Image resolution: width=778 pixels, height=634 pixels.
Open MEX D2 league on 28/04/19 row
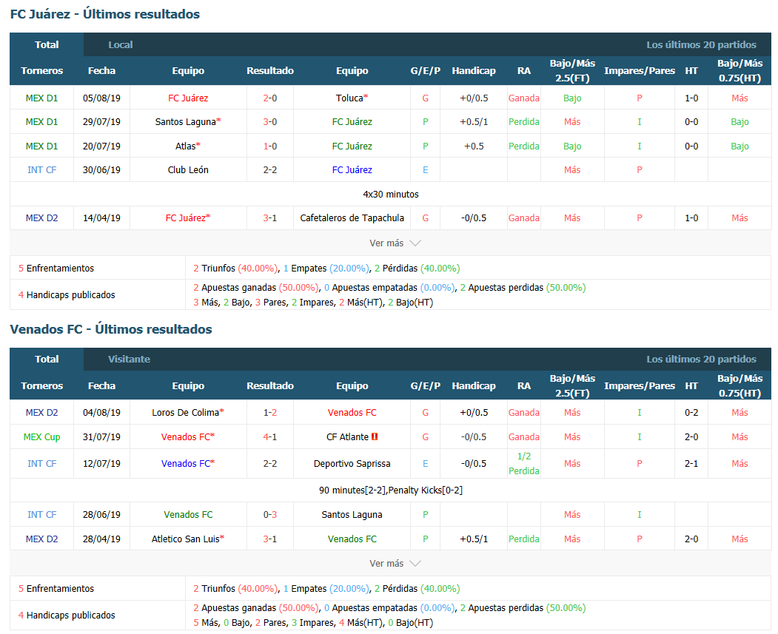pos(41,539)
